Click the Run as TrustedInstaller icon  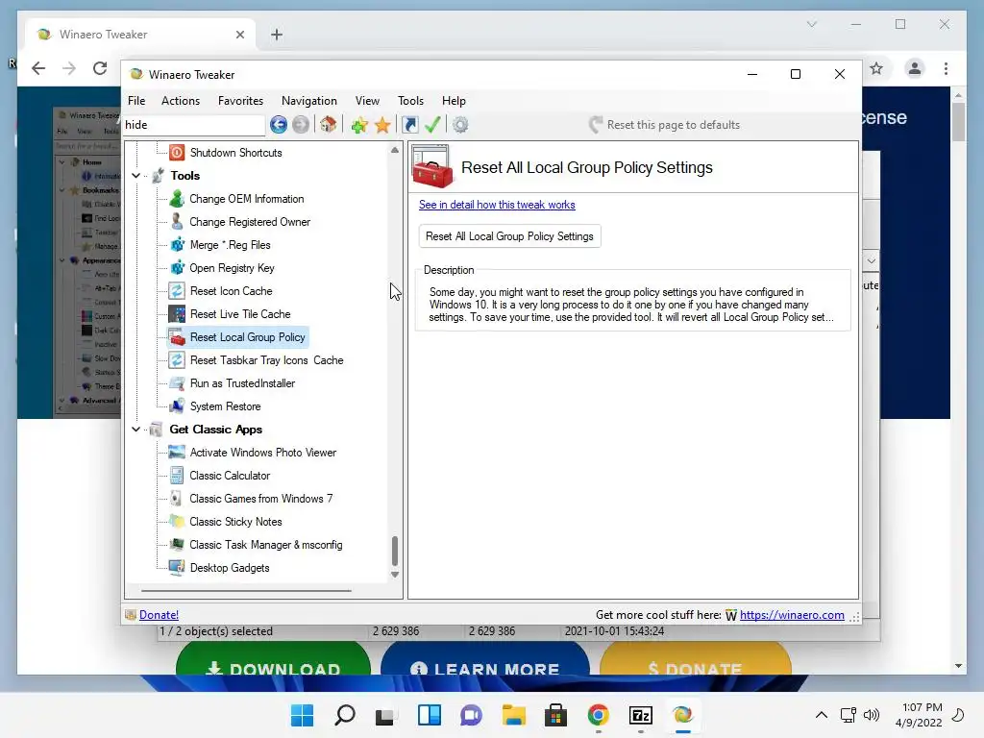[x=177, y=383]
